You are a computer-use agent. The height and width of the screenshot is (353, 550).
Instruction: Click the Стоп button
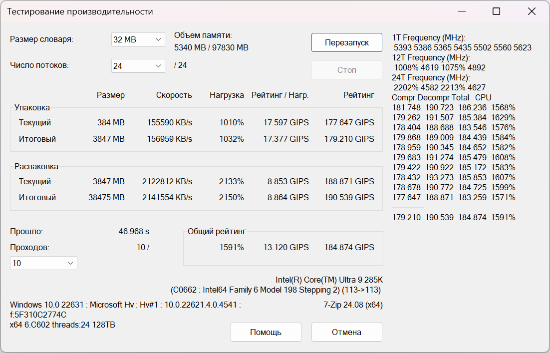(346, 70)
